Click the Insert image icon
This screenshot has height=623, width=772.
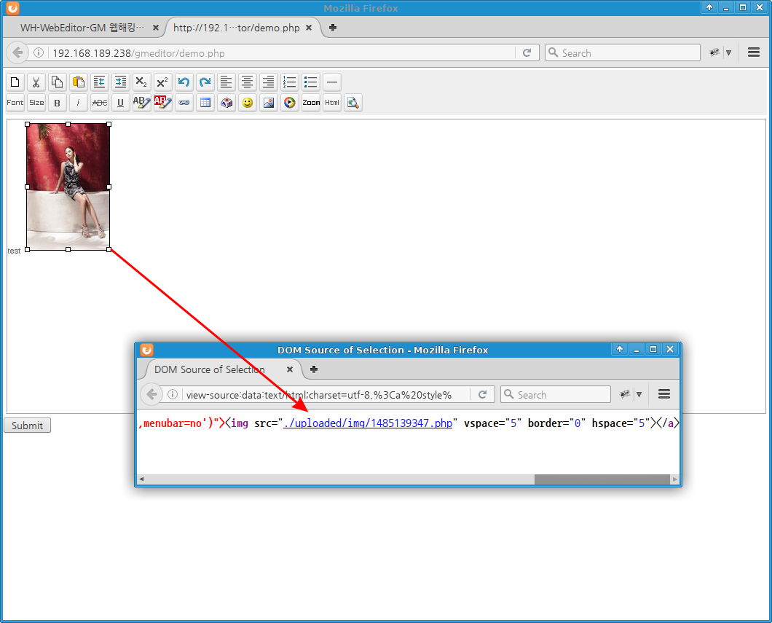pyautogui.click(x=269, y=103)
